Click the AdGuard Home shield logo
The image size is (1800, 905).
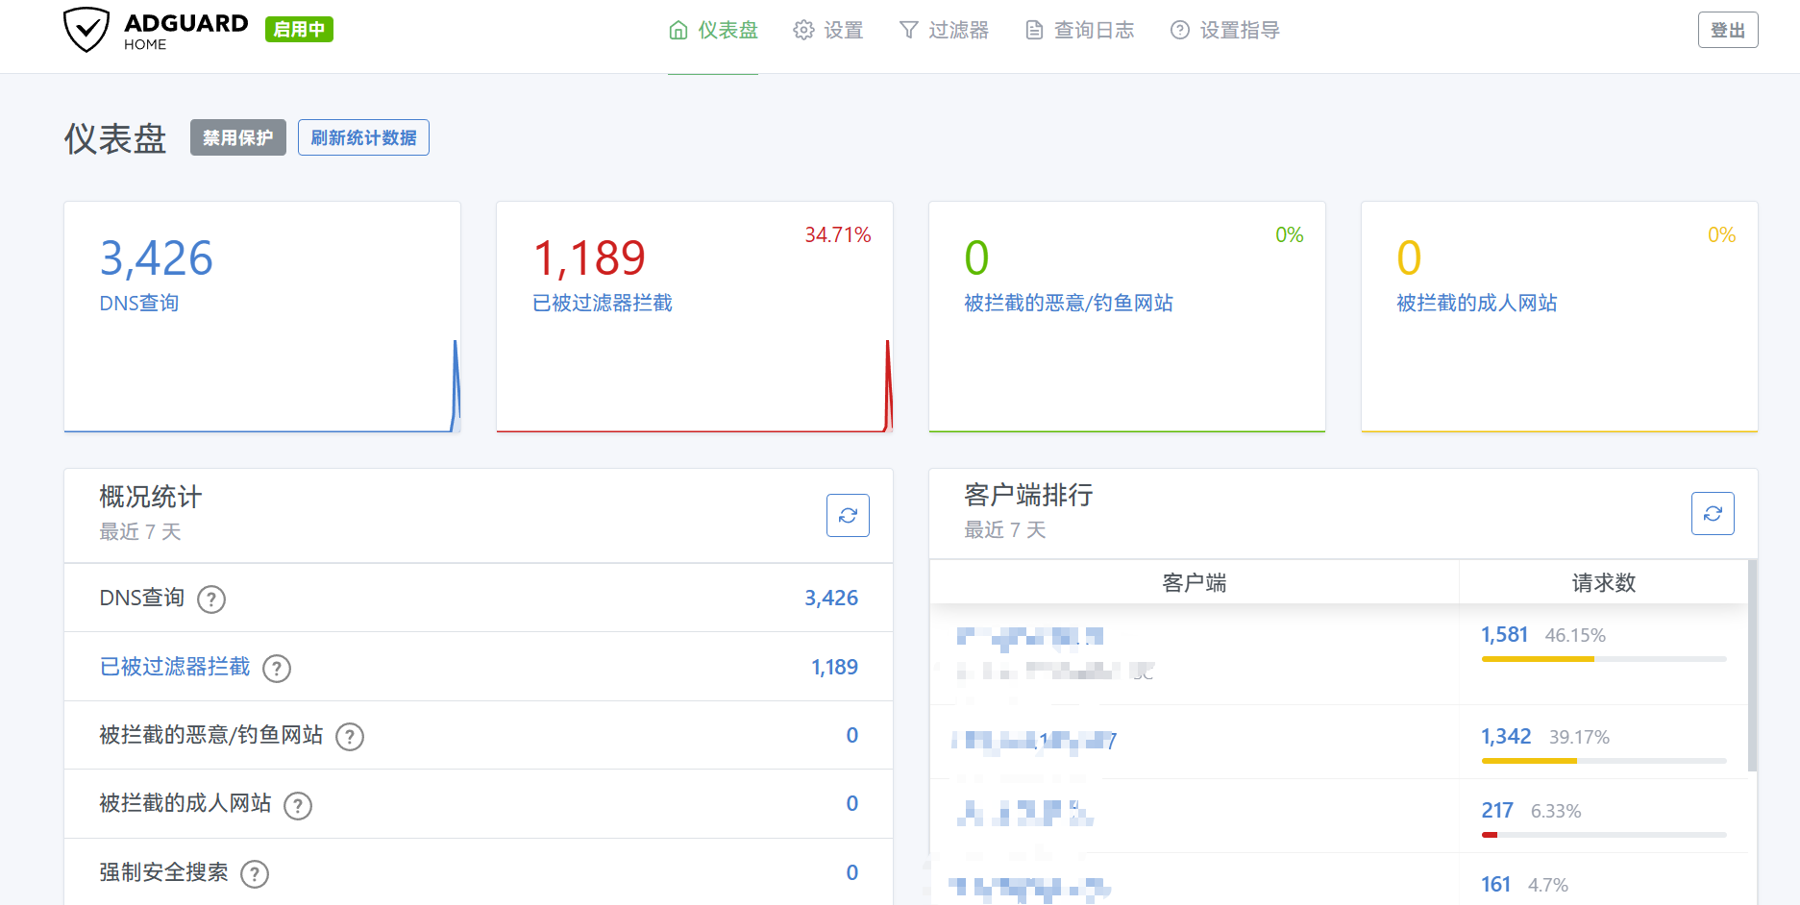[x=86, y=30]
